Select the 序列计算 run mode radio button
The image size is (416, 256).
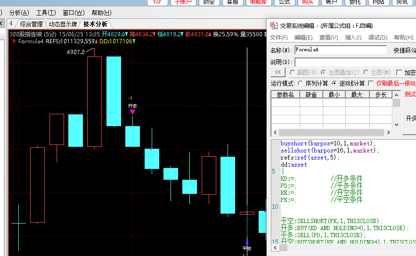(x=301, y=83)
